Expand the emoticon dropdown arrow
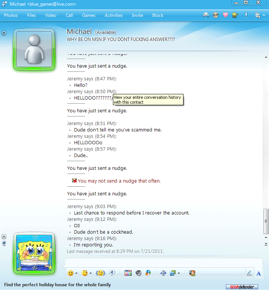Screen dimensions: 269x290 pos(76,273)
